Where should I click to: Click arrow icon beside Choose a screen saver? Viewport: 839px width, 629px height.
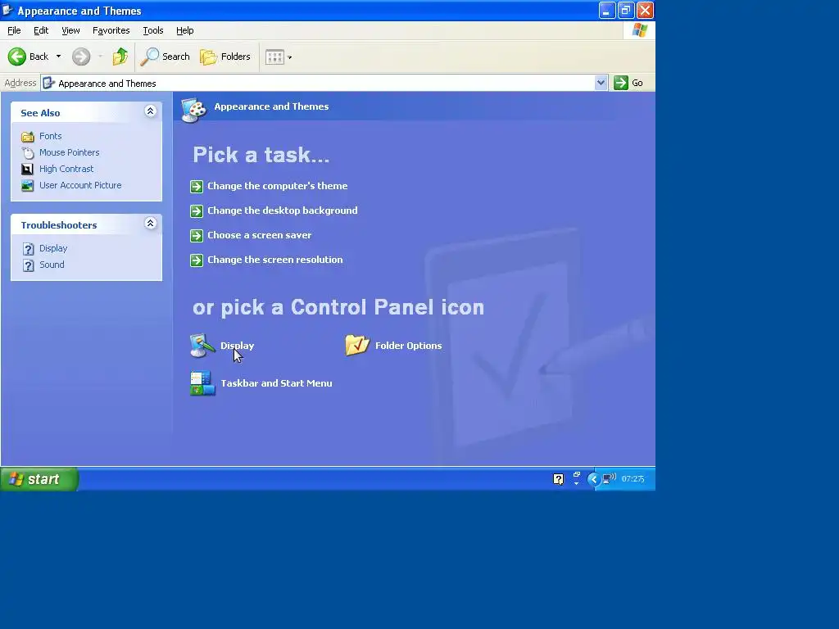(x=197, y=235)
